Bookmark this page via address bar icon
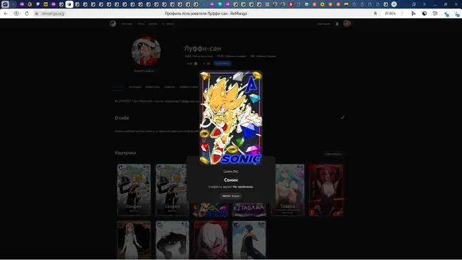Viewport: 462px width, 260px height. (x=376, y=14)
